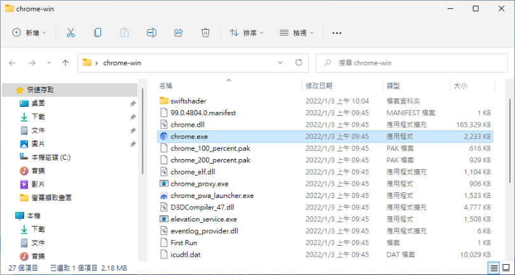This screenshot has width=515, height=275.
Task: Select the swiftshader folder icon
Action: coord(163,101)
